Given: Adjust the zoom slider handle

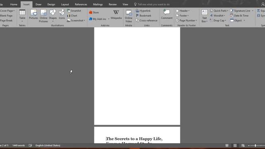Looking at the screenshot, I should coord(255,145).
